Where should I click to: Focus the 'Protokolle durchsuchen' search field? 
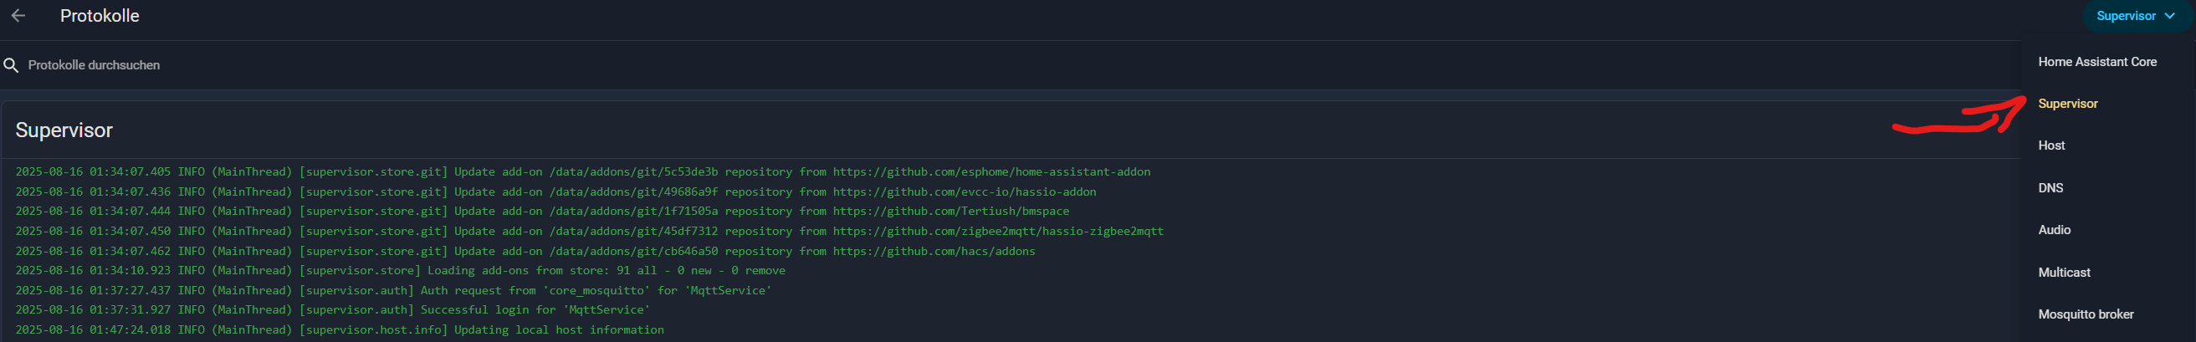511,66
